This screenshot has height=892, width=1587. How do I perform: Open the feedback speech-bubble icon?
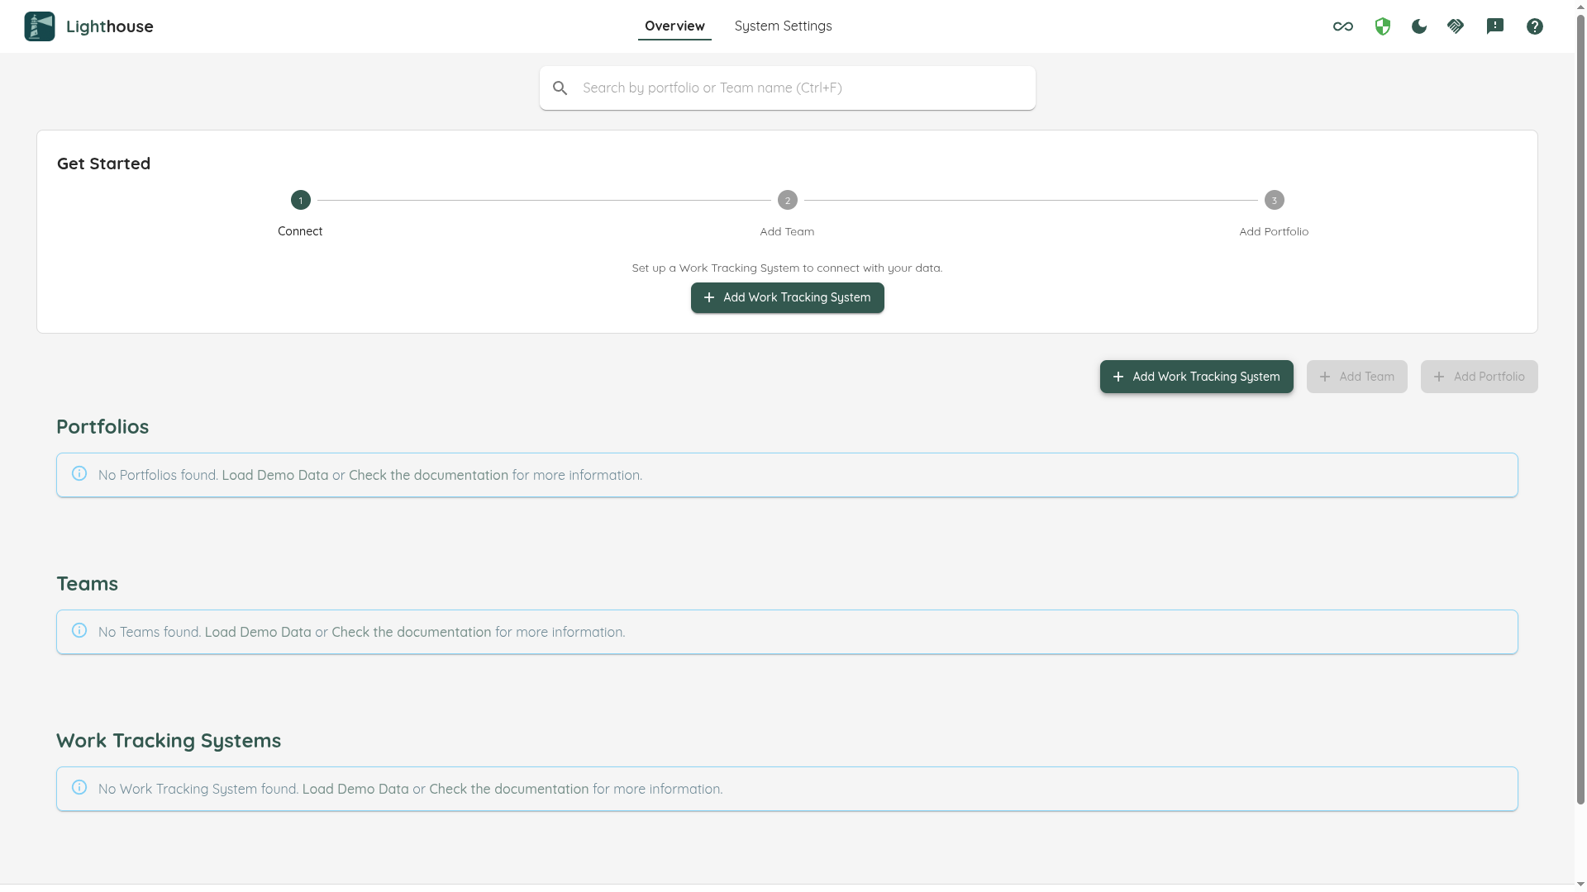[x=1495, y=26]
